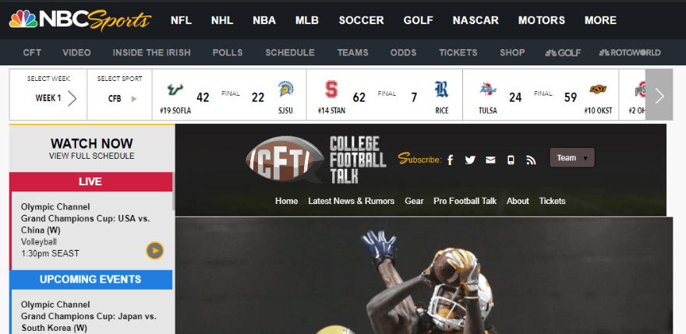This screenshot has width=686, height=334.
Task: Open Latest News & Rumors
Action: [x=352, y=201]
